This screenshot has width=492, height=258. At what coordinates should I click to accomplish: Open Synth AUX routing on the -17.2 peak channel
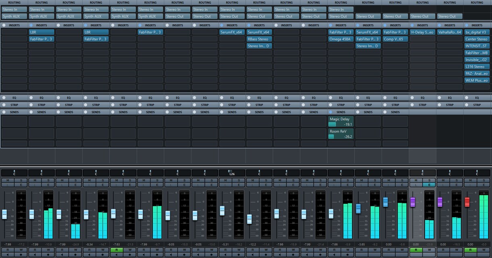coord(14,17)
